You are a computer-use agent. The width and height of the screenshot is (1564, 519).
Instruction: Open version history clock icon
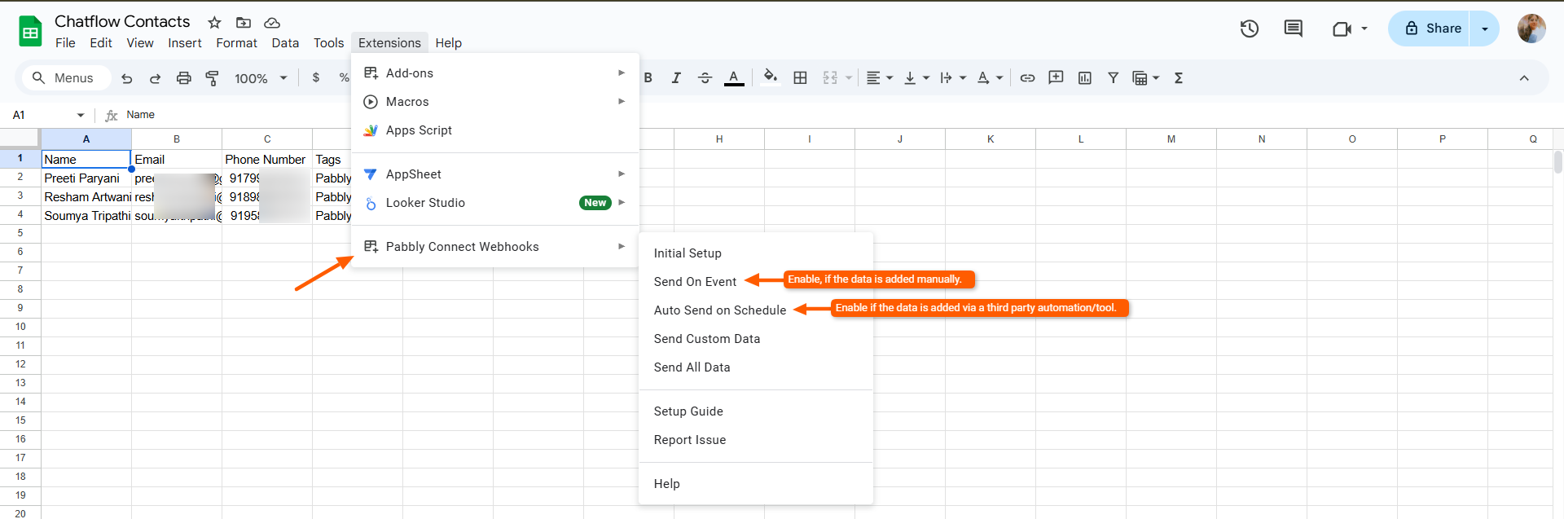coord(1250,29)
